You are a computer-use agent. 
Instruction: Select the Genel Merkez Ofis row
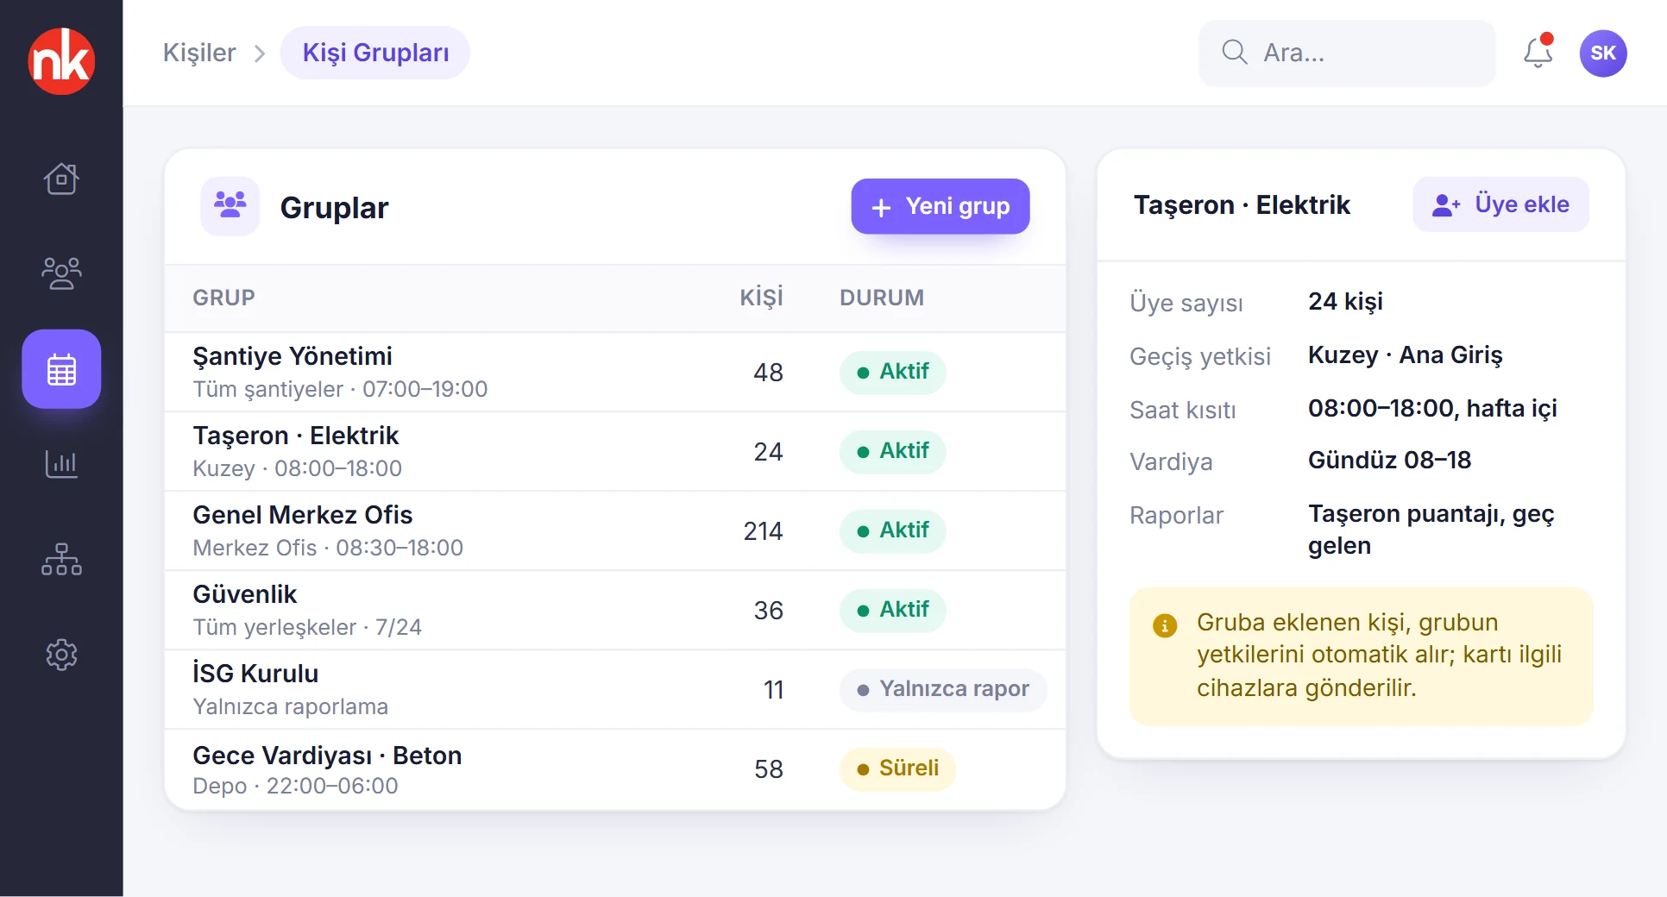tap(615, 531)
